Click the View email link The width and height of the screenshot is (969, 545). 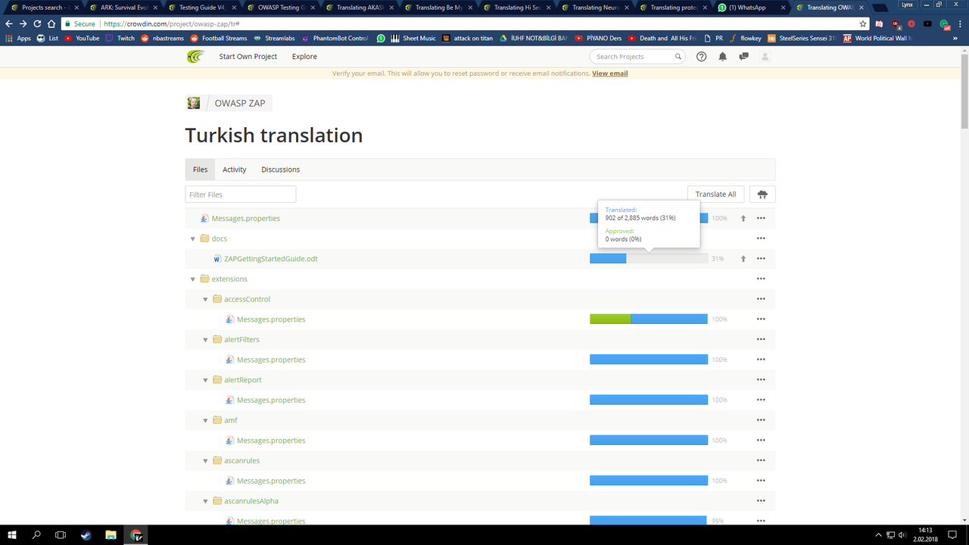tap(610, 73)
